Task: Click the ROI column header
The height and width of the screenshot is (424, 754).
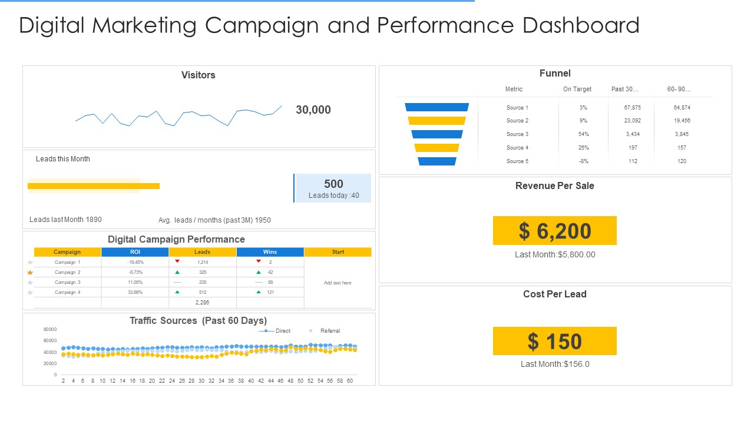Action: [135, 252]
